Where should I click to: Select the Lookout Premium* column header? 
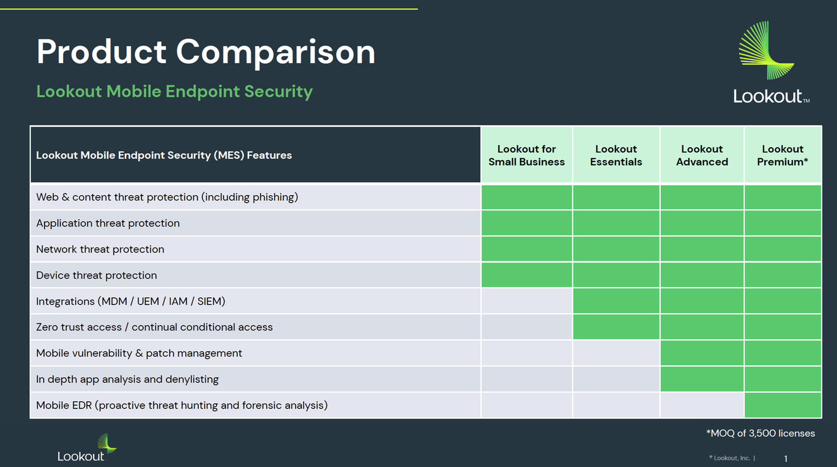click(783, 155)
